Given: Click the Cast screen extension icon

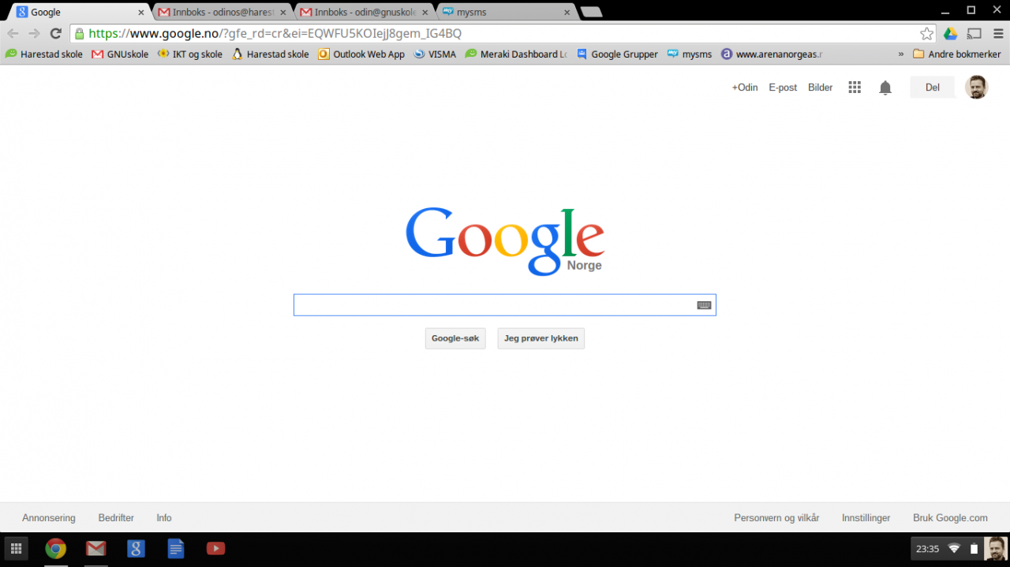Looking at the screenshot, I should [974, 33].
